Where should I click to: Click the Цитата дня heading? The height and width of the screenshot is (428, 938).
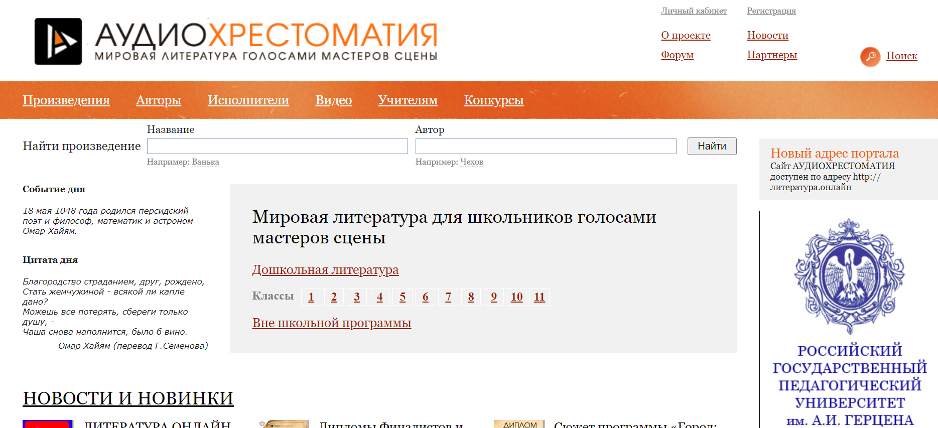(50, 260)
